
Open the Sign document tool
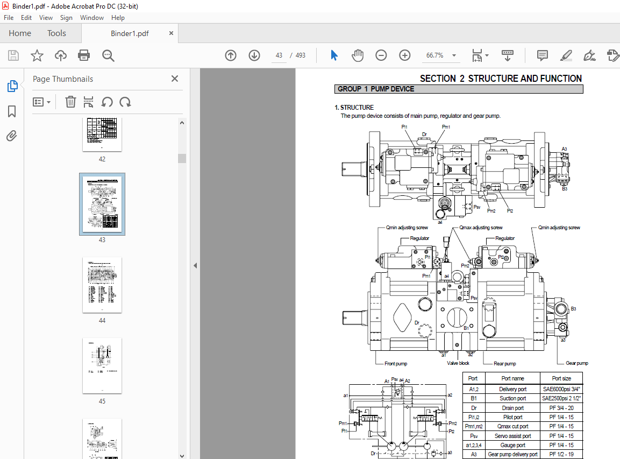pyautogui.click(x=589, y=55)
